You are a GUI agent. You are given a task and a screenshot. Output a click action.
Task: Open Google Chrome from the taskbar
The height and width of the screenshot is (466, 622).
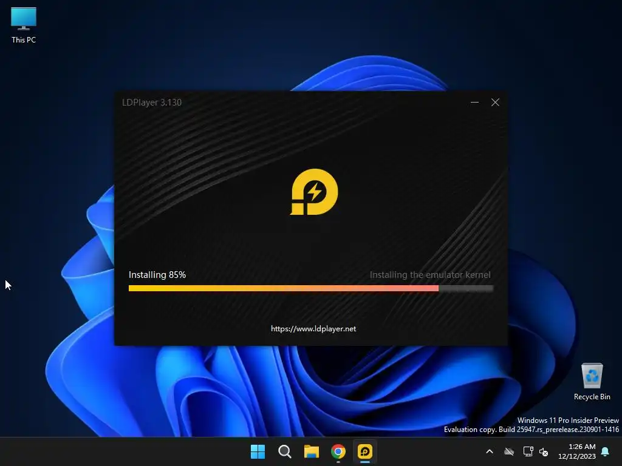click(338, 451)
